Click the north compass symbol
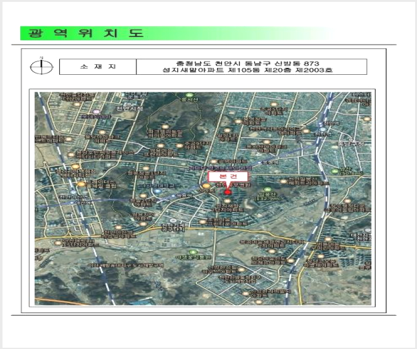This screenshot has width=417, height=349. tap(42, 67)
